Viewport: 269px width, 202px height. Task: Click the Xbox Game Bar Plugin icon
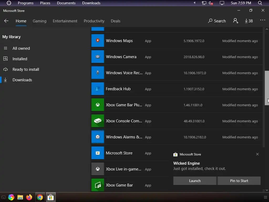98,105
